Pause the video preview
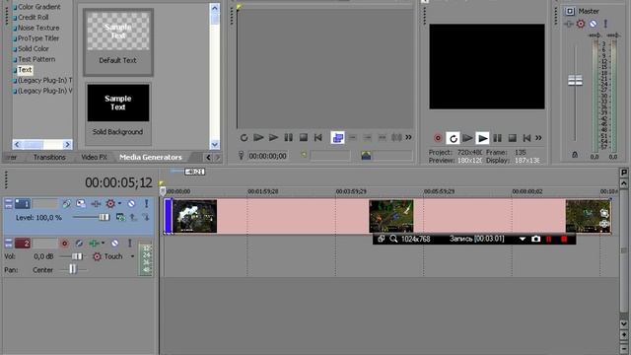 [x=497, y=138]
